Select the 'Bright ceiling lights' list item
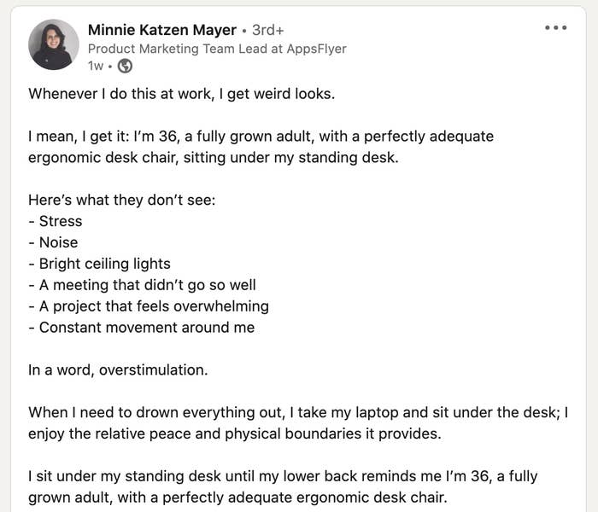Image resolution: width=598 pixels, height=512 pixels. click(x=100, y=264)
